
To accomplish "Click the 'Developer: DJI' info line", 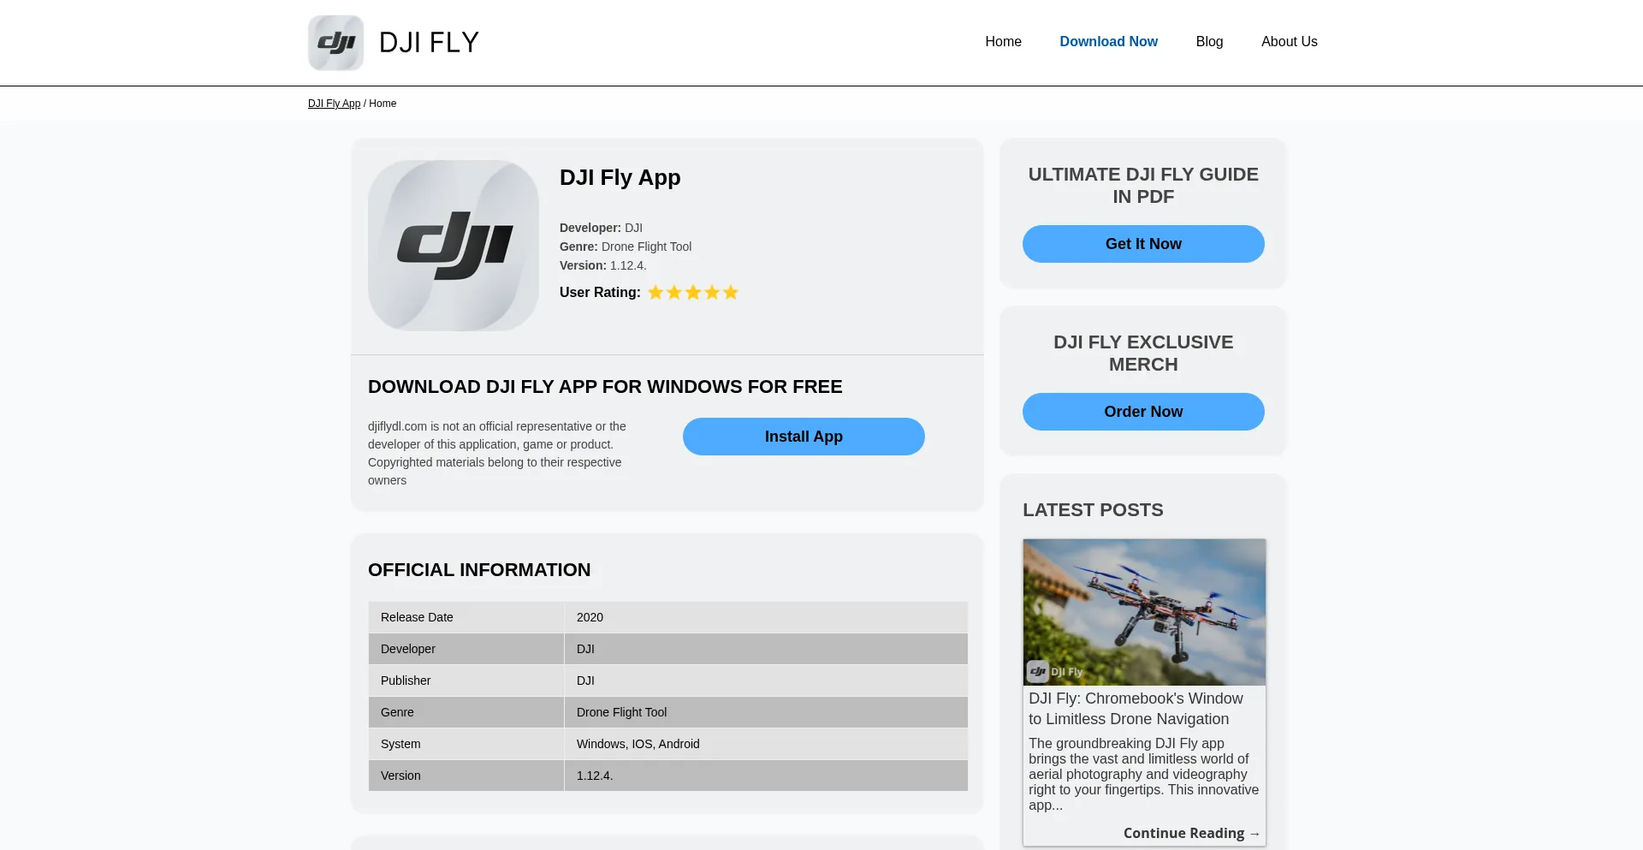I will pos(601,228).
